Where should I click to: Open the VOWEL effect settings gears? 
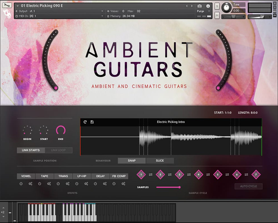coord(30,184)
